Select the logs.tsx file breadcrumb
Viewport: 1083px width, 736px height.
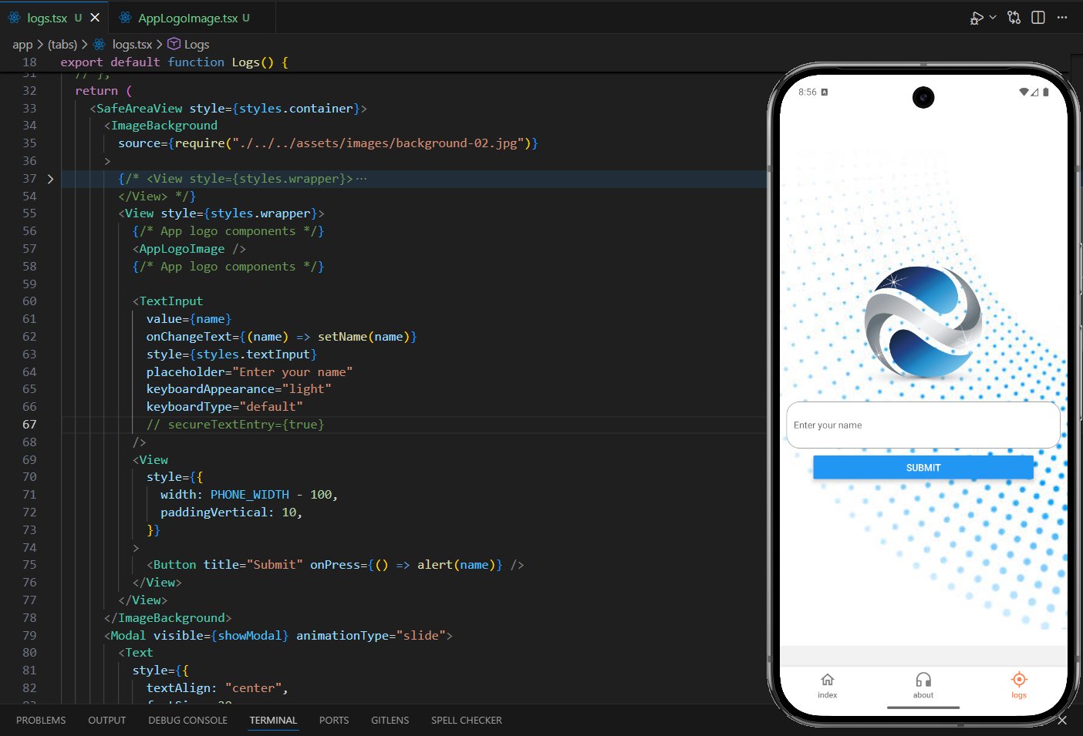132,45
